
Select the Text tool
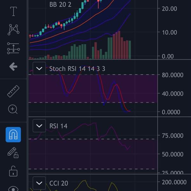(13, 11)
